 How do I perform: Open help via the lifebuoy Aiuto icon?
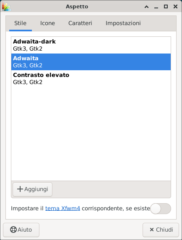pos(13,230)
